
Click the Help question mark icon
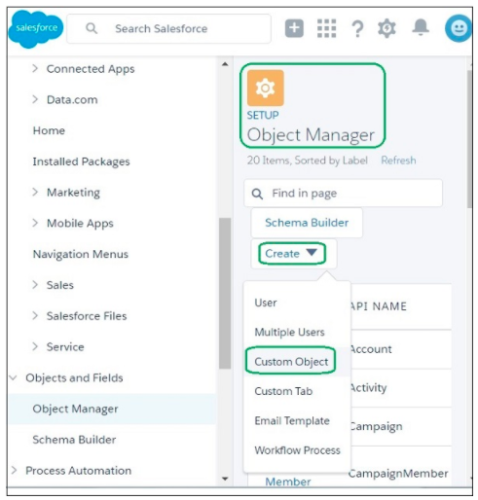click(357, 29)
